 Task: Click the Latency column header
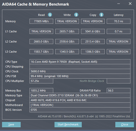[x=119, y=15]
